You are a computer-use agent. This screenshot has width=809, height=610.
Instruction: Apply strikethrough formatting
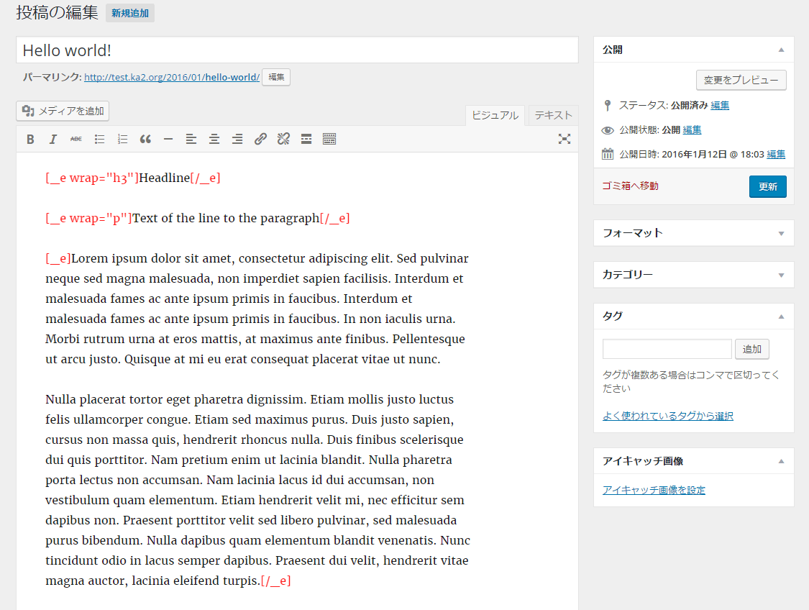[x=76, y=140]
